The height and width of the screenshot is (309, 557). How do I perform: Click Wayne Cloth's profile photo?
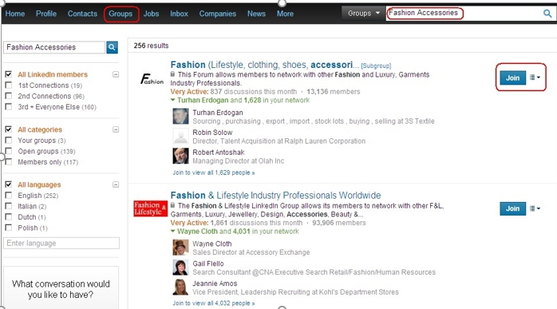point(180,248)
